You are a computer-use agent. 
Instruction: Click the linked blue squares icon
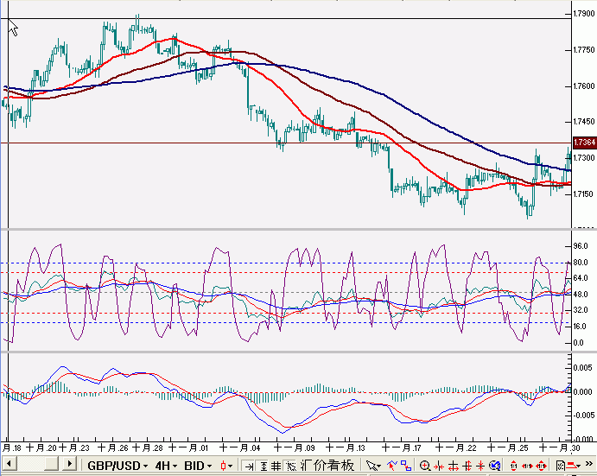click(406, 466)
